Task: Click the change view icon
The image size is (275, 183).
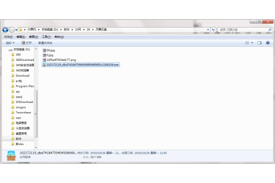Action: pyautogui.click(x=247, y=43)
